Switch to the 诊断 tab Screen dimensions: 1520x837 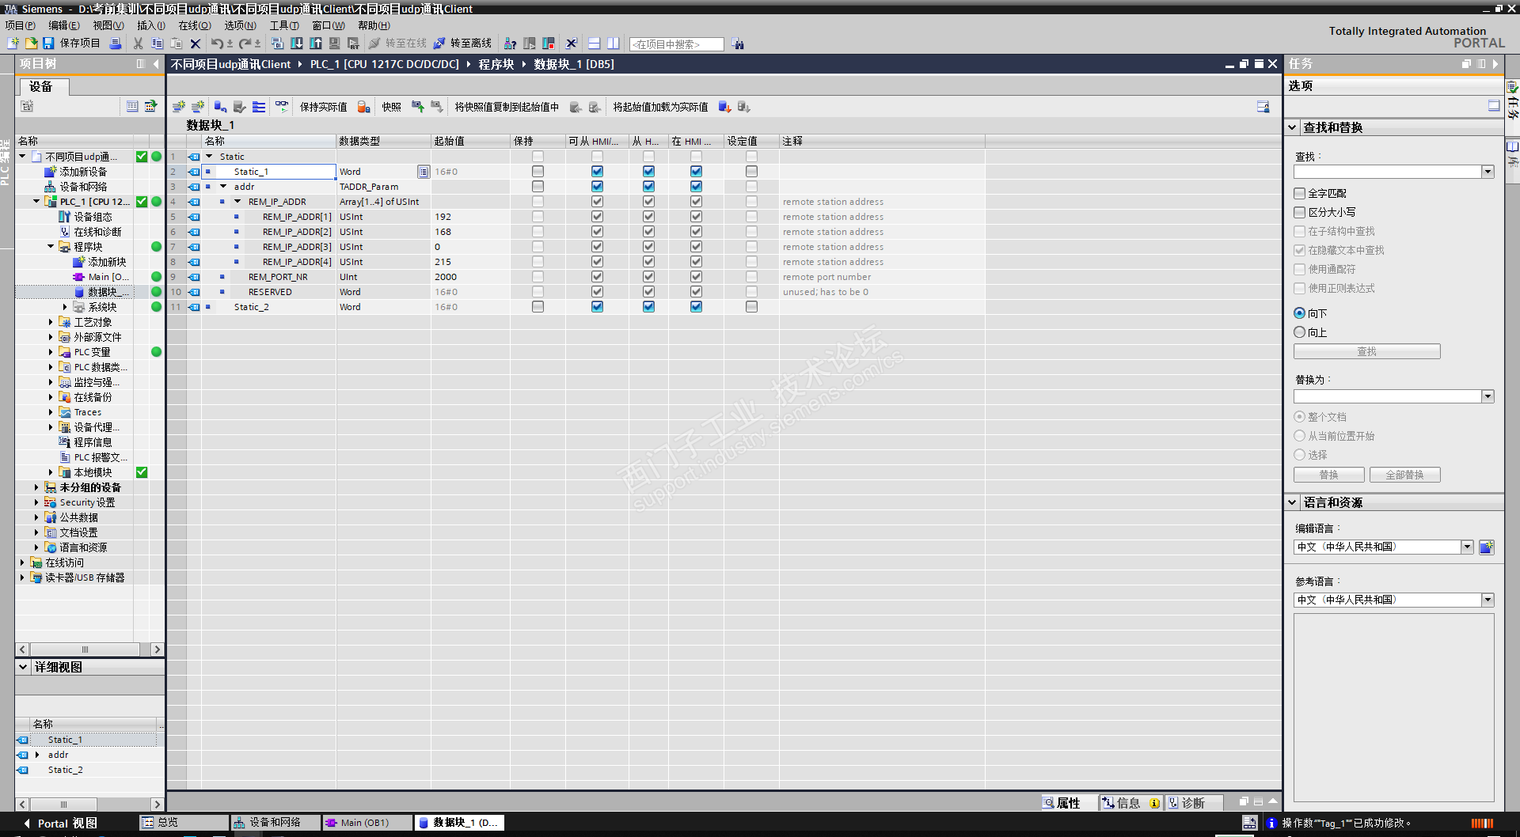1193,803
